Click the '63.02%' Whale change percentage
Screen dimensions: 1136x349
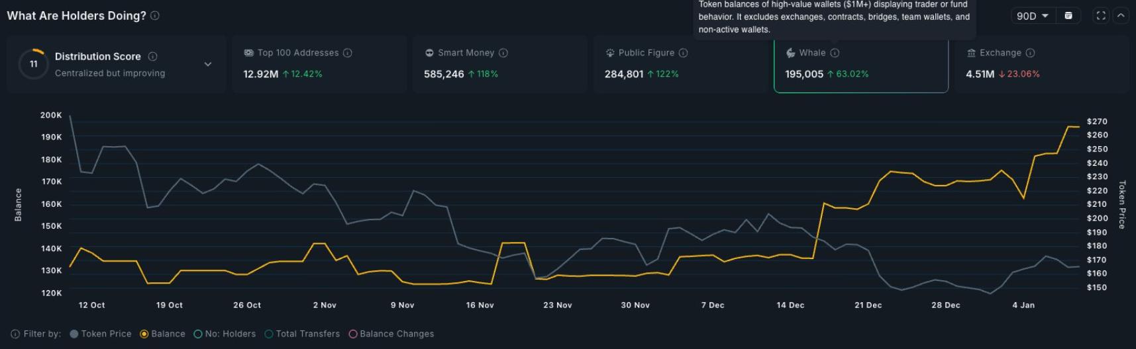(852, 74)
